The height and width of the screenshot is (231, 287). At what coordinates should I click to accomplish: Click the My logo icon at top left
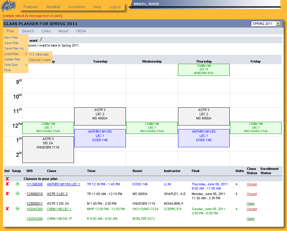[8, 6]
